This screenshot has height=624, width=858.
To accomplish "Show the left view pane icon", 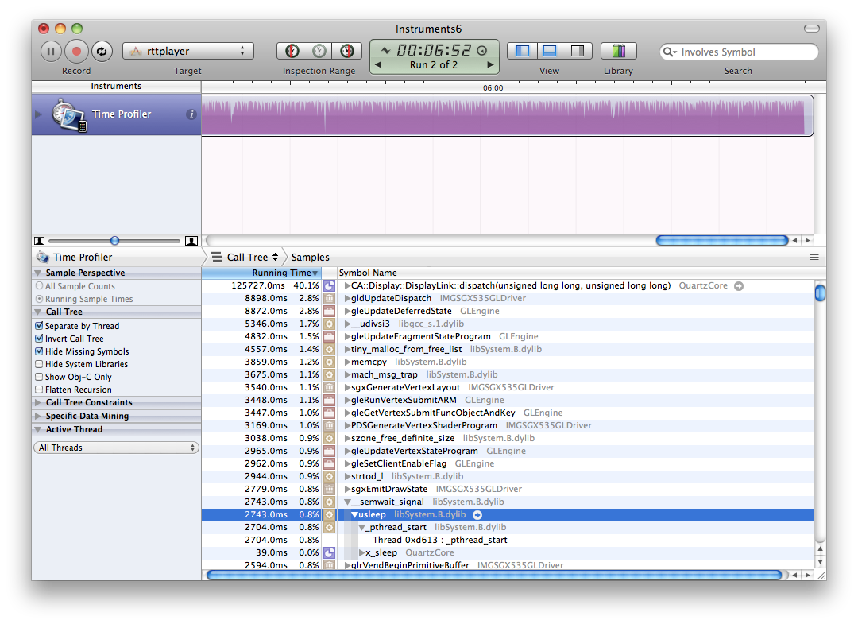I will (x=522, y=51).
